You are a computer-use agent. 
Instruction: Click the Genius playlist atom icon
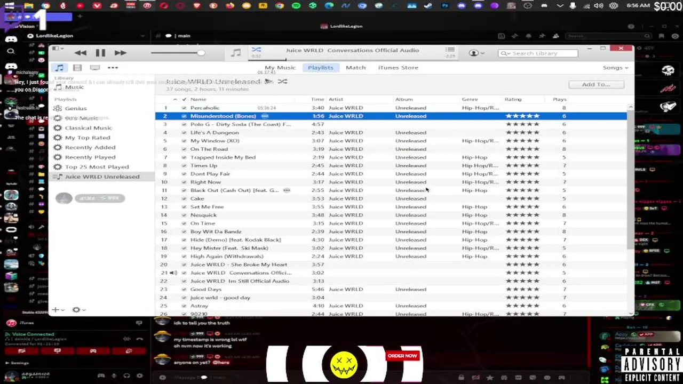point(58,108)
